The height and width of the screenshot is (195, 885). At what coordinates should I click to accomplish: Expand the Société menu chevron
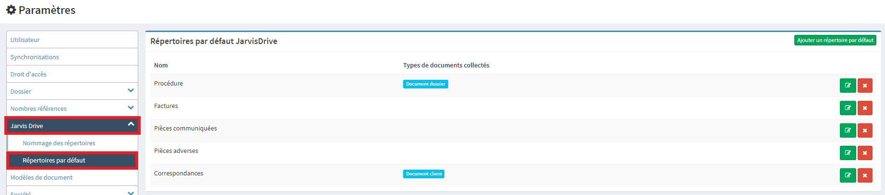[x=131, y=193]
